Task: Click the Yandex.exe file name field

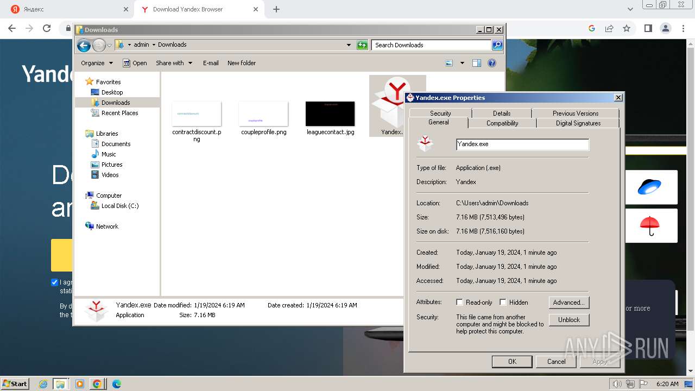Action: tap(522, 144)
